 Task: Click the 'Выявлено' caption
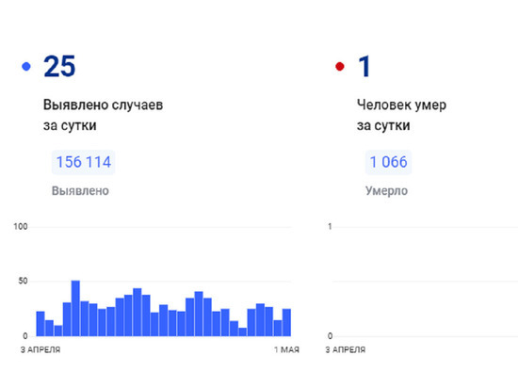[80, 191]
